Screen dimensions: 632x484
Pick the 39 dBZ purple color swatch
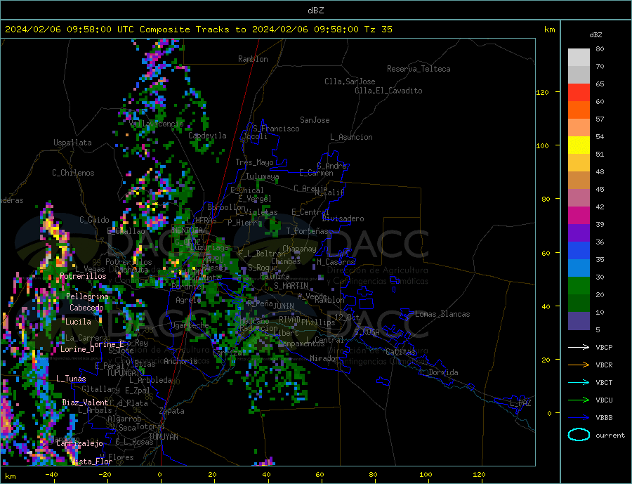pos(579,233)
